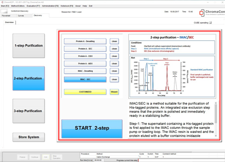Image resolution: width=225 pixels, height=162 pixels.
Task: Click the scroll-up arrow of description text
Action: 216,103
